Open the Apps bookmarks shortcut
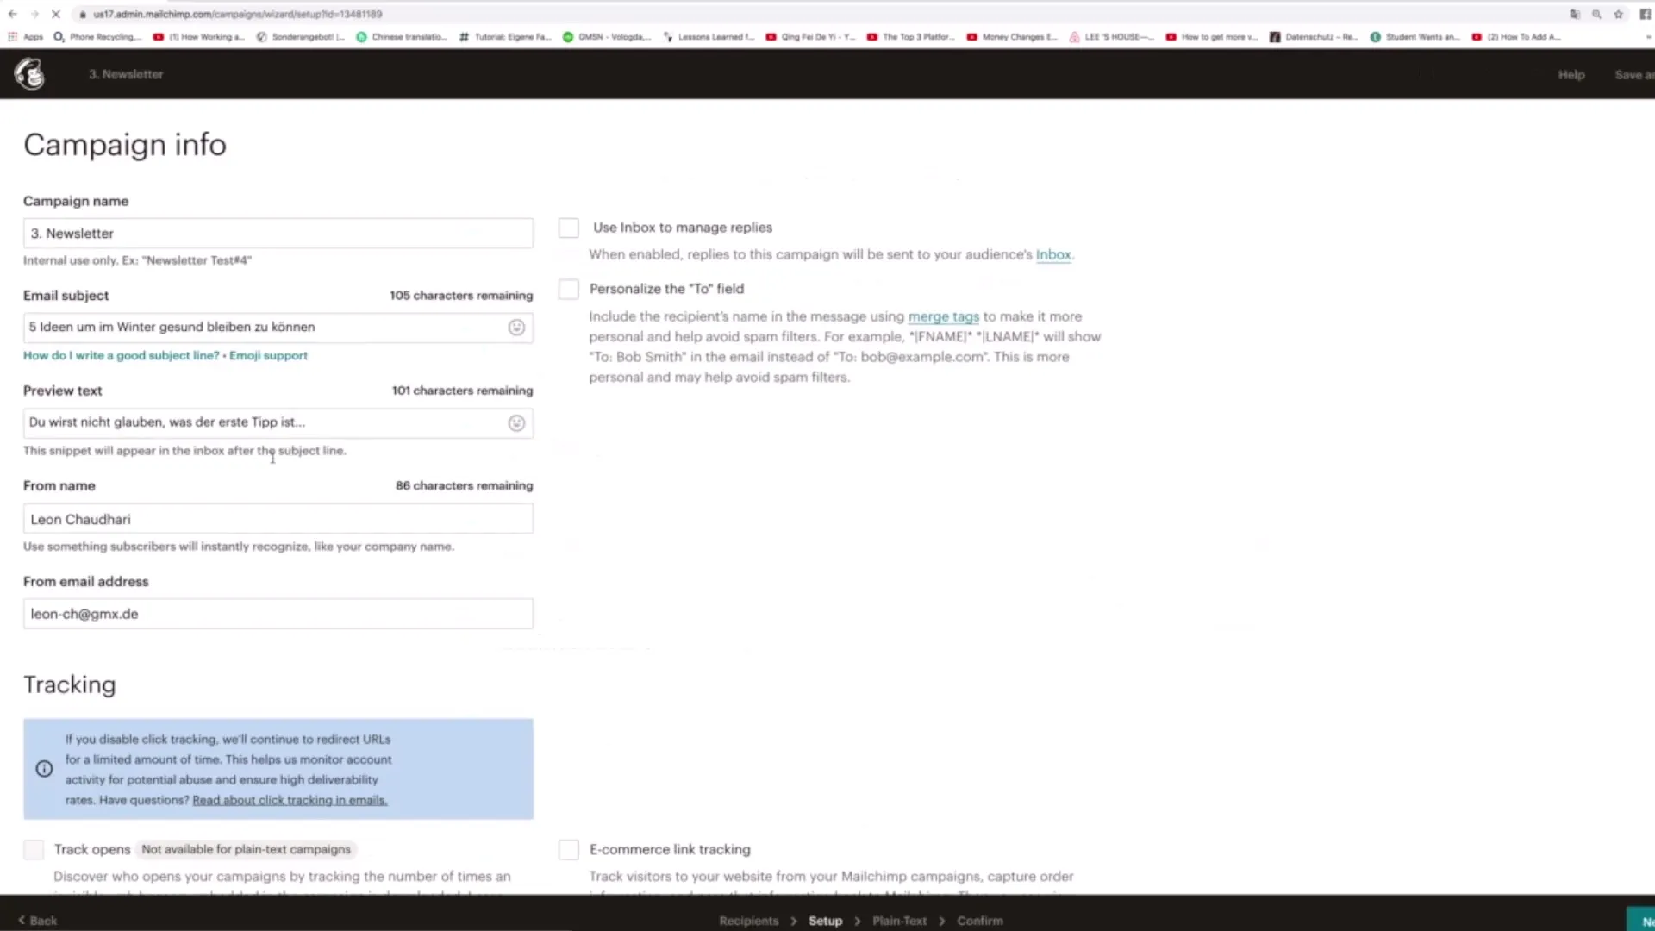 click(25, 37)
